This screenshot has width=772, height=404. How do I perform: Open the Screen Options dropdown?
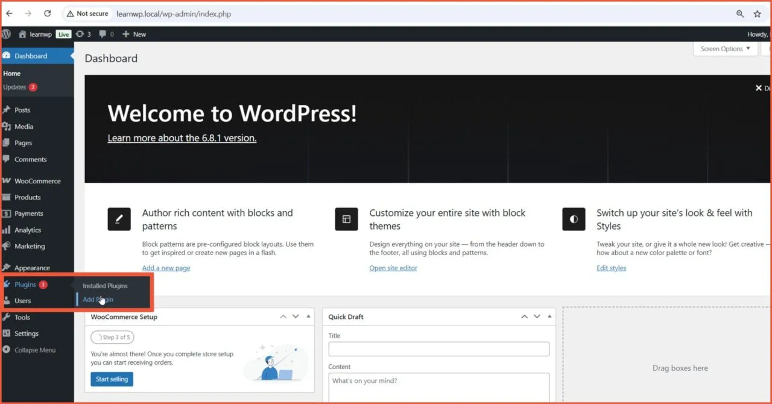(x=724, y=48)
